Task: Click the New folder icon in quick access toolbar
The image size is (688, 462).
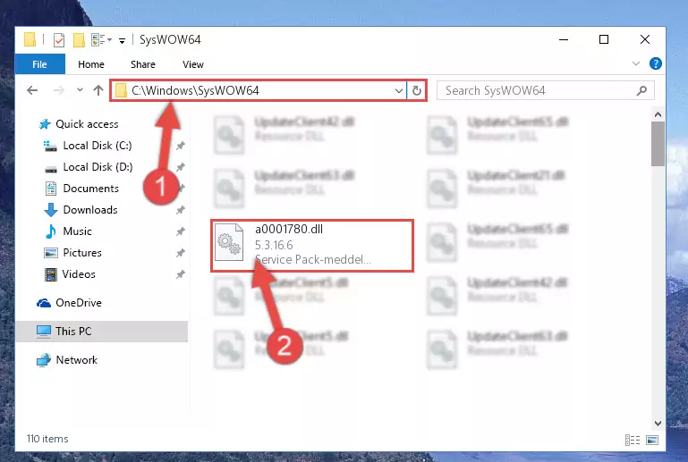Action: point(79,40)
